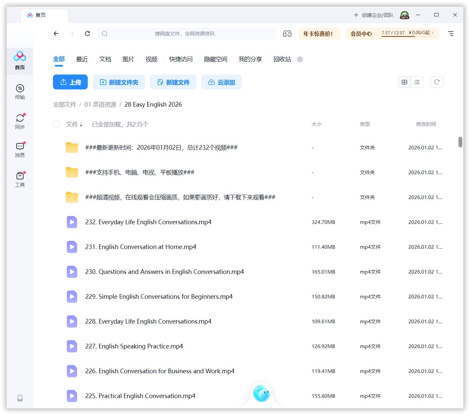Image resolution: width=470 pixels, height=415 pixels.
Task: Click the back arrow navigation icon
Action: click(56, 33)
